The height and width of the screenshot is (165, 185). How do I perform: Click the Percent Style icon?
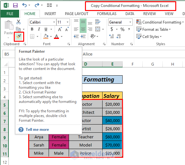(x=122, y=29)
